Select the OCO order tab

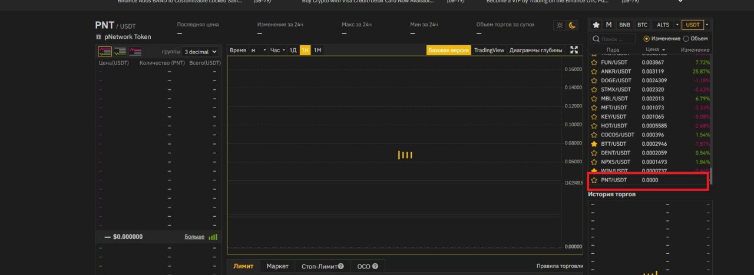click(x=368, y=266)
